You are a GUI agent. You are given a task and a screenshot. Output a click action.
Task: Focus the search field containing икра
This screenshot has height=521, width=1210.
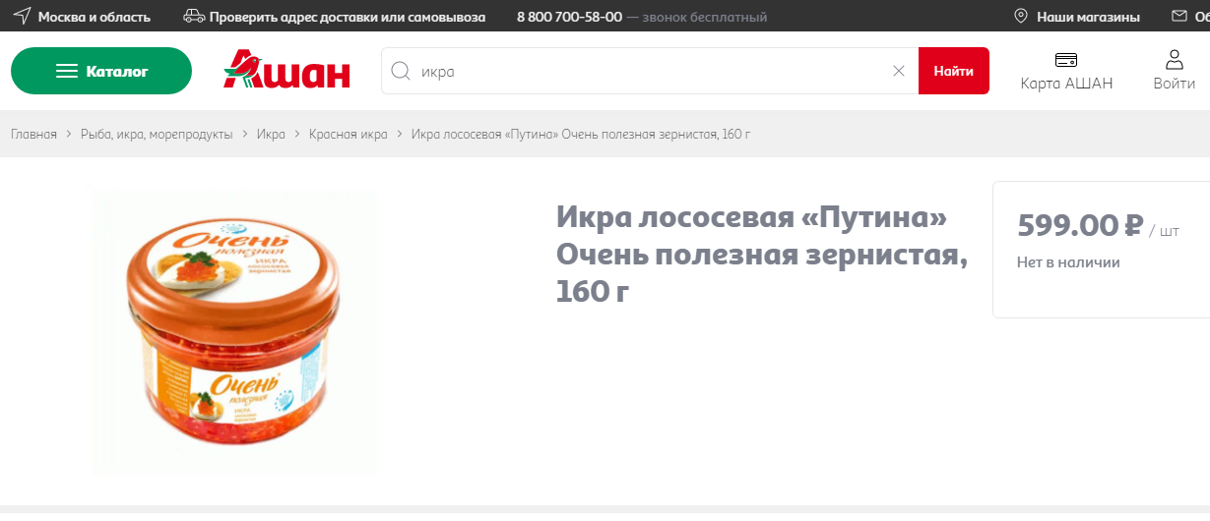tap(650, 71)
